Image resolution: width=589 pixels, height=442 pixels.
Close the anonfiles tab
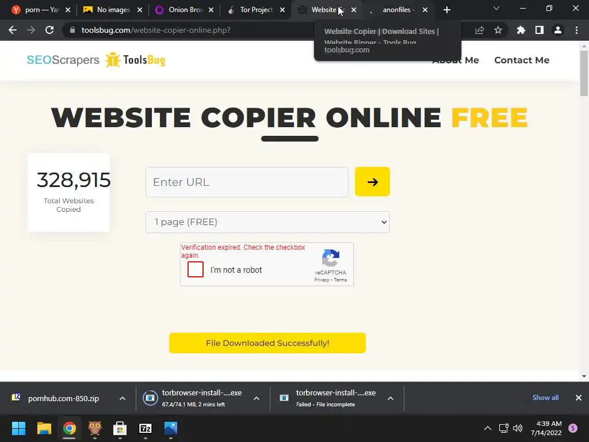coord(425,10)
